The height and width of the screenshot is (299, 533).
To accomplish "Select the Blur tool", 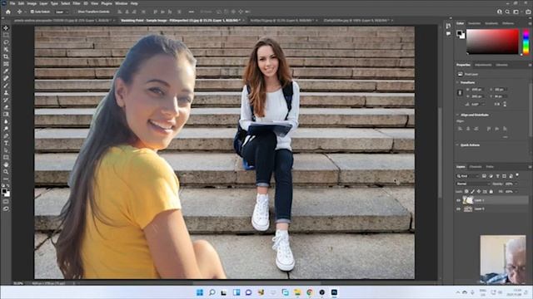I will tap(6, 121).
